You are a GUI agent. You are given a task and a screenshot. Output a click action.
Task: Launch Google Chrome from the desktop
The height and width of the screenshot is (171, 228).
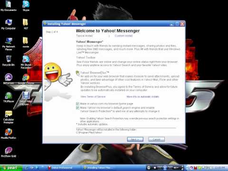coord(26,79)
